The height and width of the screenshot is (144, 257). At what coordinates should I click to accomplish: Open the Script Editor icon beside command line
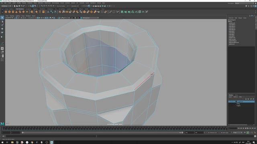(x=255, y=136)
